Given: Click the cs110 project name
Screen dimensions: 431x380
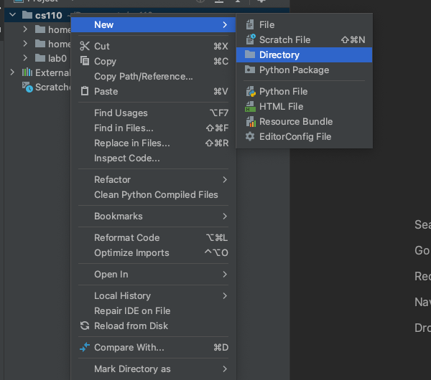Looking at the screenshot, I should click(x=49, y=15).
